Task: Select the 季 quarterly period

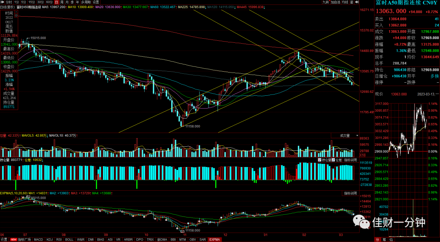Action: 73,2
